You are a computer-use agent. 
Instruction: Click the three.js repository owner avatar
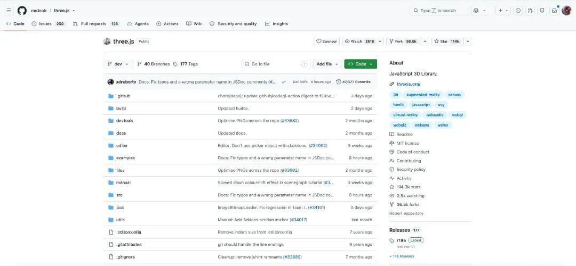(x=107, y=41)
